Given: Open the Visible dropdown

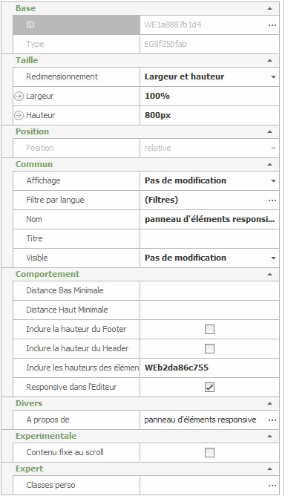Looking at the screenshot, I should pos(273,258).
